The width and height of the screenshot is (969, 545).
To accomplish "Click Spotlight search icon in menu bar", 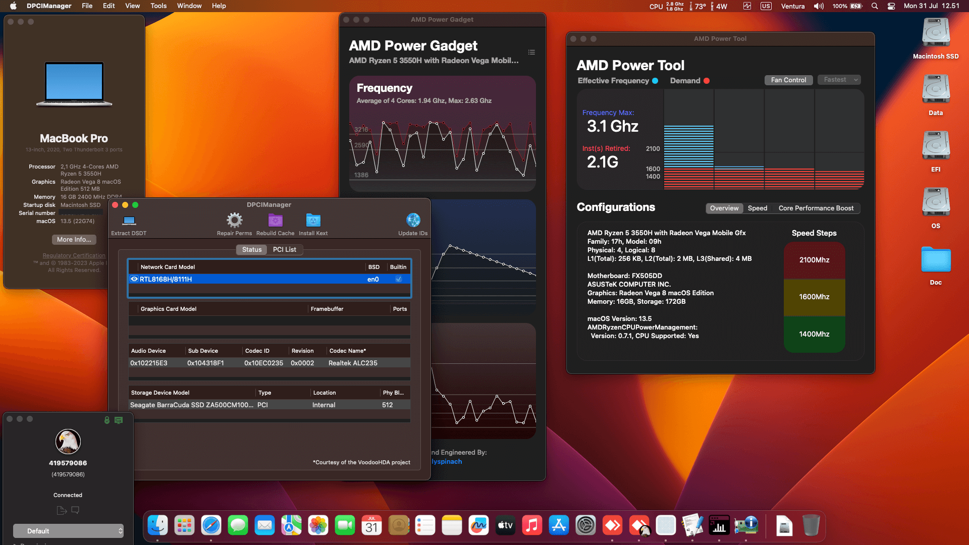I will tap(875, 6).
